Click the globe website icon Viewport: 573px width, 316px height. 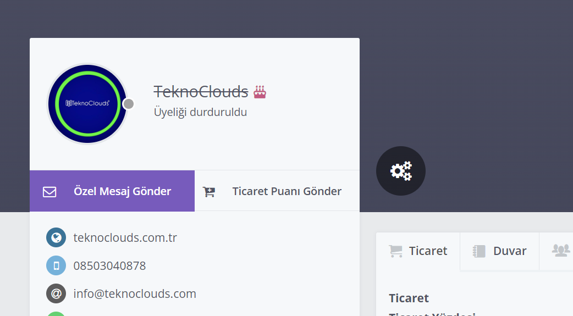(56, 237)
